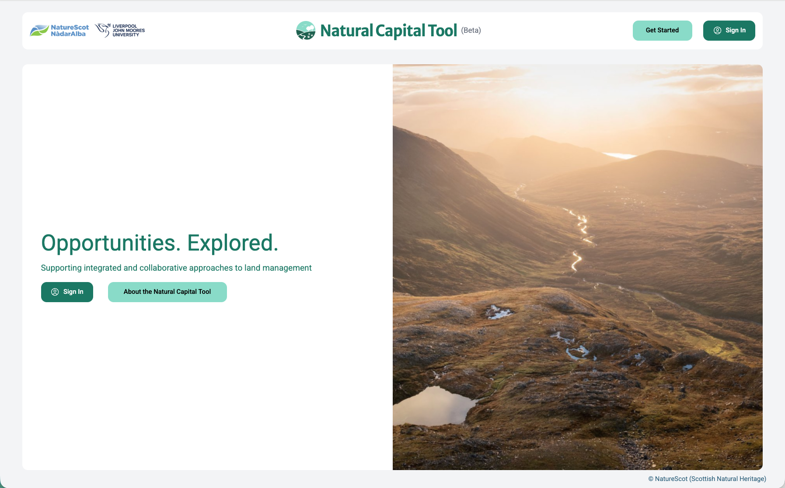Click the Get Started button
The height and width of the screenshot is (488, 785).
click(662, 30)
